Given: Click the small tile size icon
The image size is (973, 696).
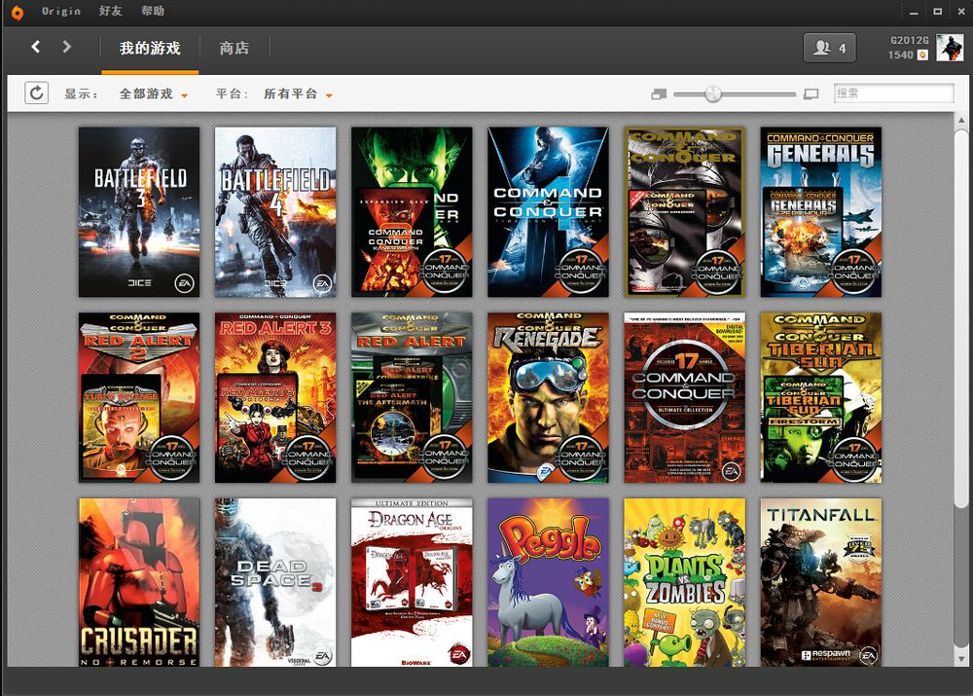Looking at the screenshot, I should coord(659,94).
